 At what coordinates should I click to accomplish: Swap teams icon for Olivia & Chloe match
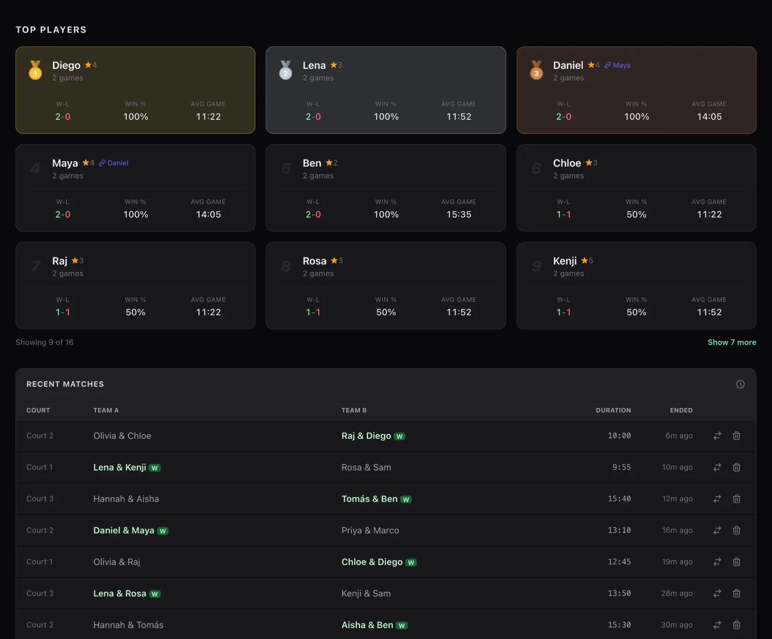pyautogui.click(x=717, y=436)
